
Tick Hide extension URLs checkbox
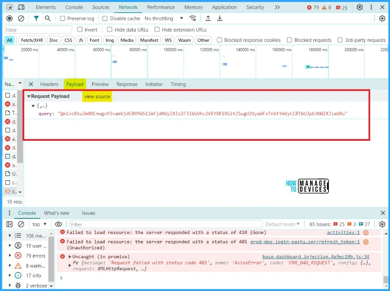(x=157, y=30)
